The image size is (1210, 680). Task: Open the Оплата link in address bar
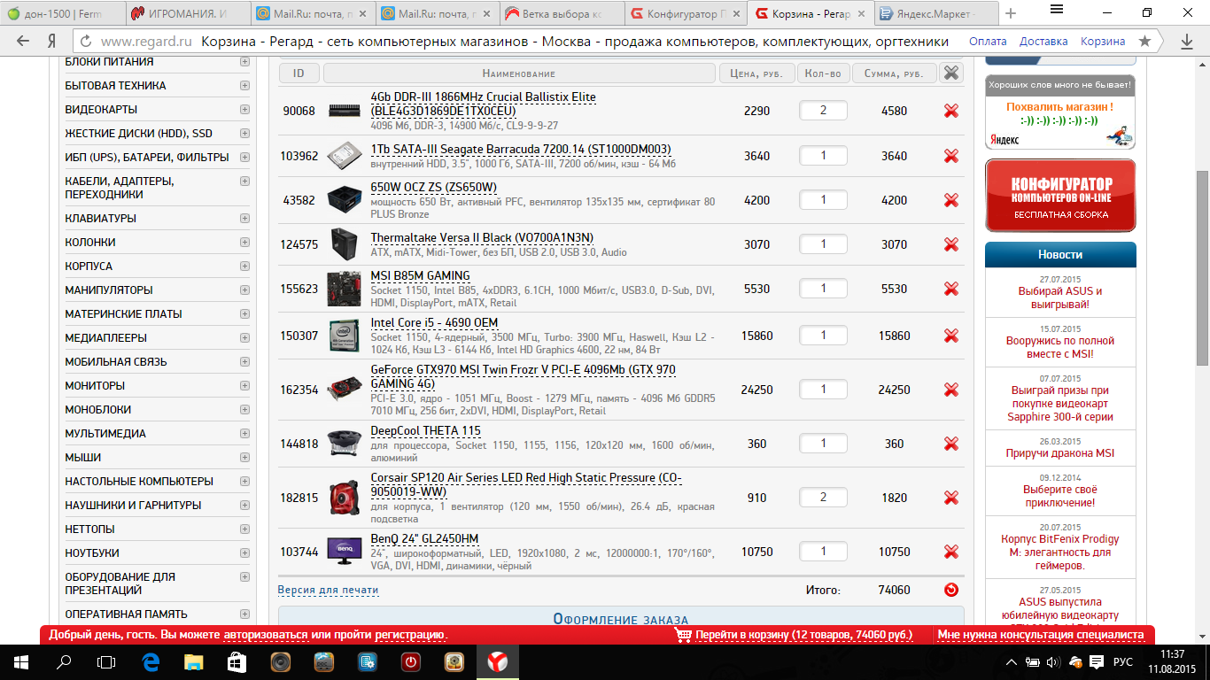(988, 42)
